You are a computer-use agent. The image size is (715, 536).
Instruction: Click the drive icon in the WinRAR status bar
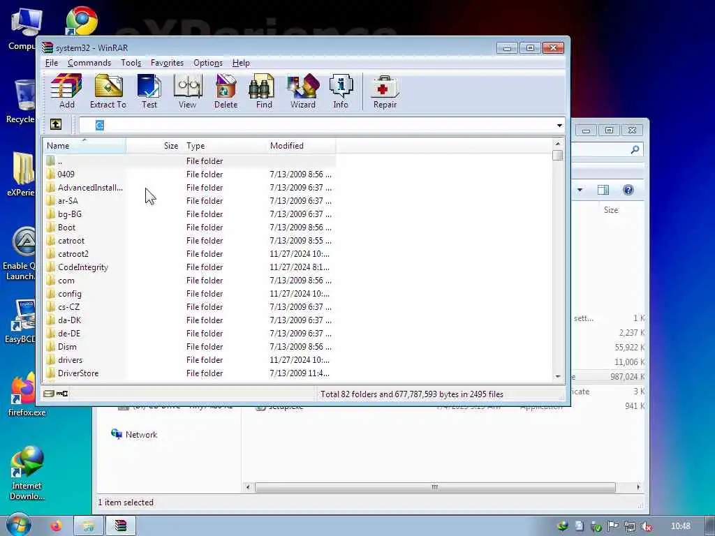tap(49, 394)
